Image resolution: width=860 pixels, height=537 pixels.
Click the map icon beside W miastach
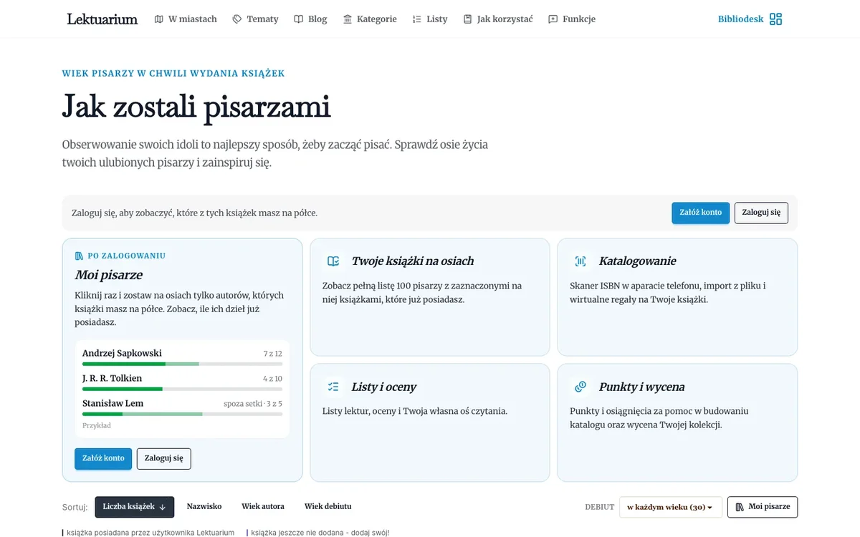159,19
